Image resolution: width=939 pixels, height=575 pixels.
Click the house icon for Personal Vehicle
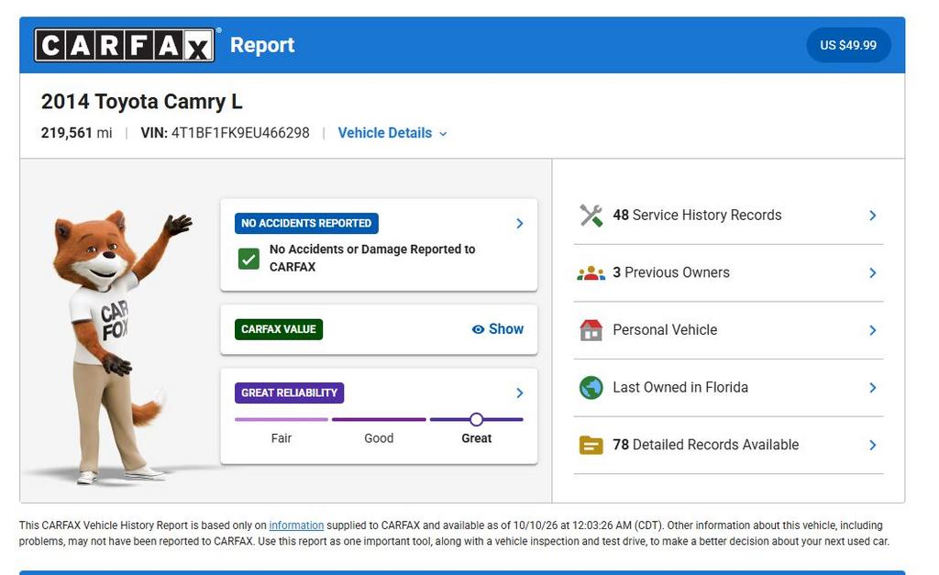point(591,330)
